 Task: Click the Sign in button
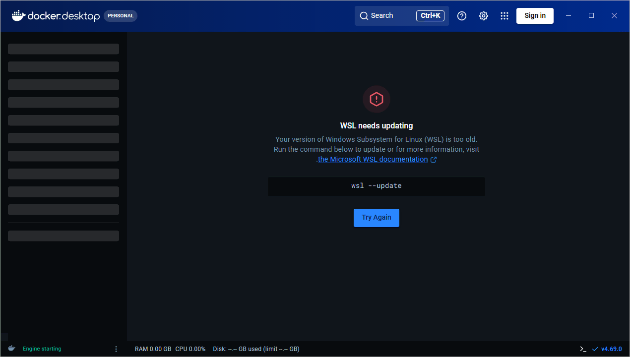(535, 16)
